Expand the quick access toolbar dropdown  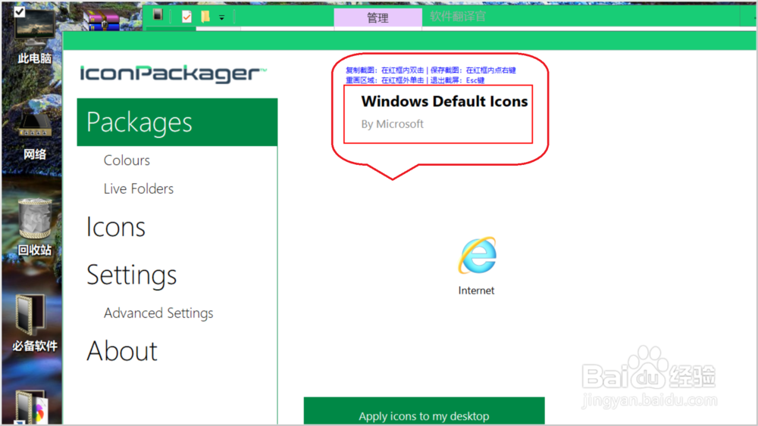point(221,18)
